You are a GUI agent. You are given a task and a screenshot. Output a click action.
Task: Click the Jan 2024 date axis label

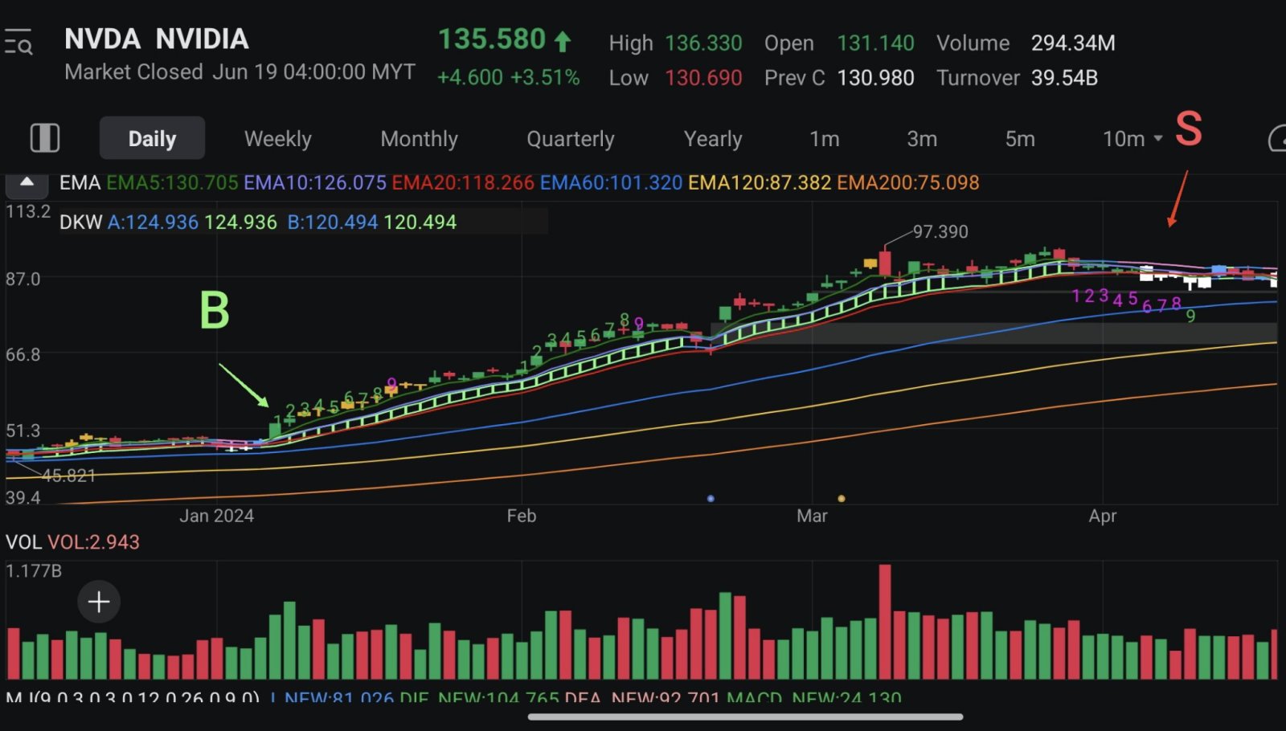click(x=216, y=516)
